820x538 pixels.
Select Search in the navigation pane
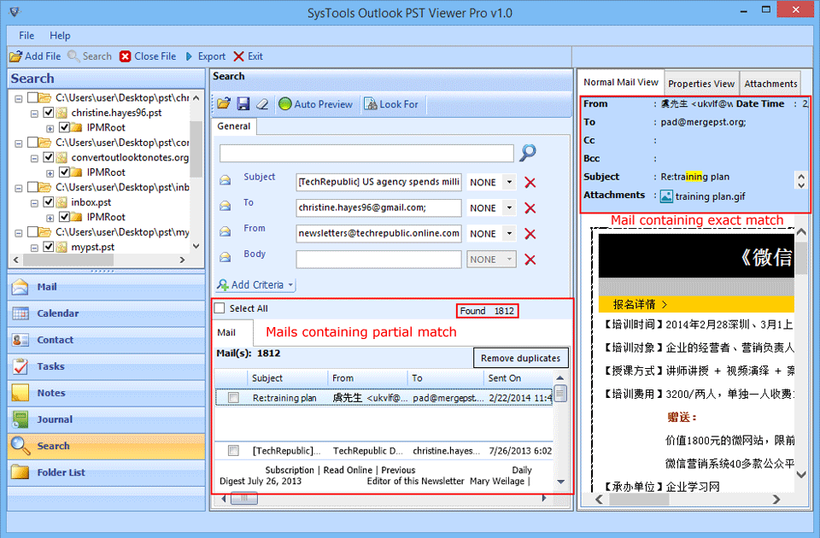point(107,446)
